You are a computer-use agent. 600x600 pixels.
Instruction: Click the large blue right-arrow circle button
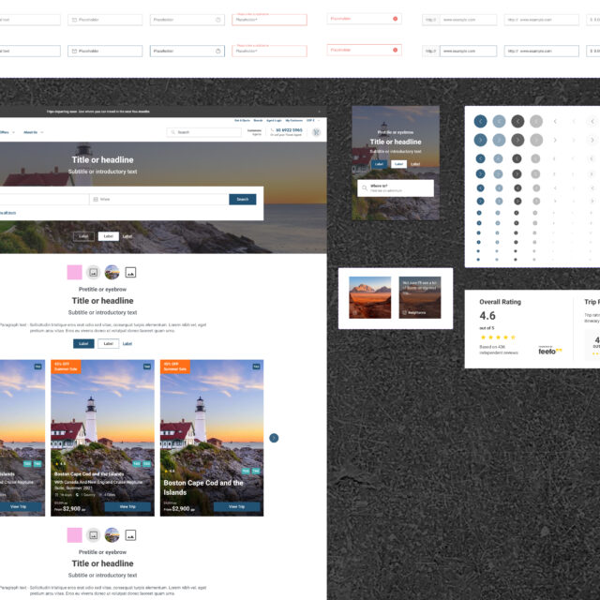(x=480, y=140)
